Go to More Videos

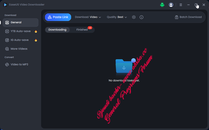(21, 49)
